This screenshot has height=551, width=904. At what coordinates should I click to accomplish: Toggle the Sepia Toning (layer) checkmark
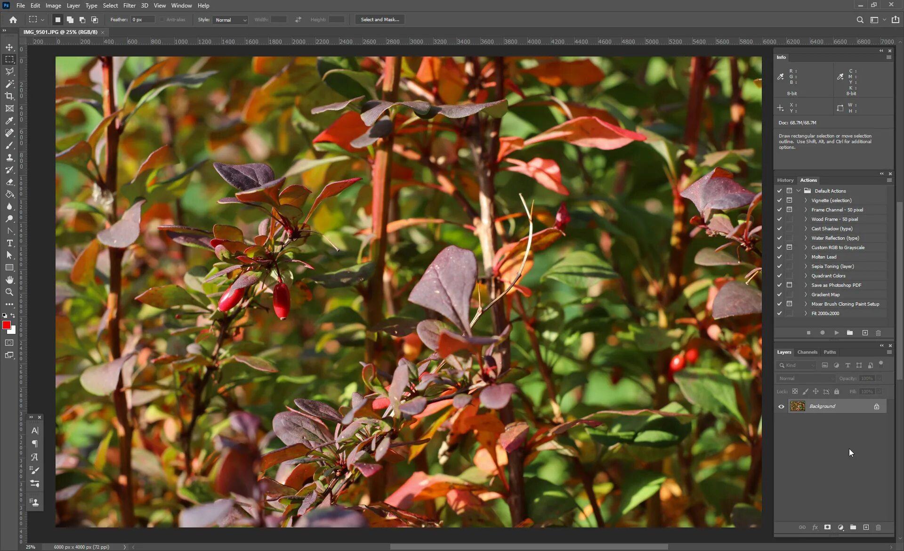[x=779, y=266]
